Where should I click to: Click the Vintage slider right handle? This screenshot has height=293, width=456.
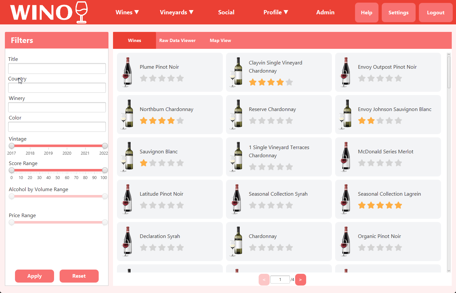(x=105, y=146)
